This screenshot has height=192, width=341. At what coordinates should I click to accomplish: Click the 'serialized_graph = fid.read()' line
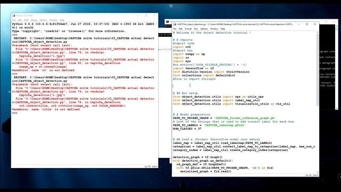tap(206, 171)
